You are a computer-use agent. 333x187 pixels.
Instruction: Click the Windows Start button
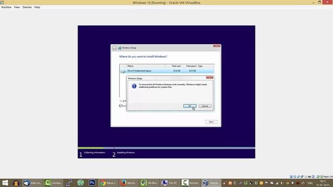pyautogui.click(x=5, y=183)
